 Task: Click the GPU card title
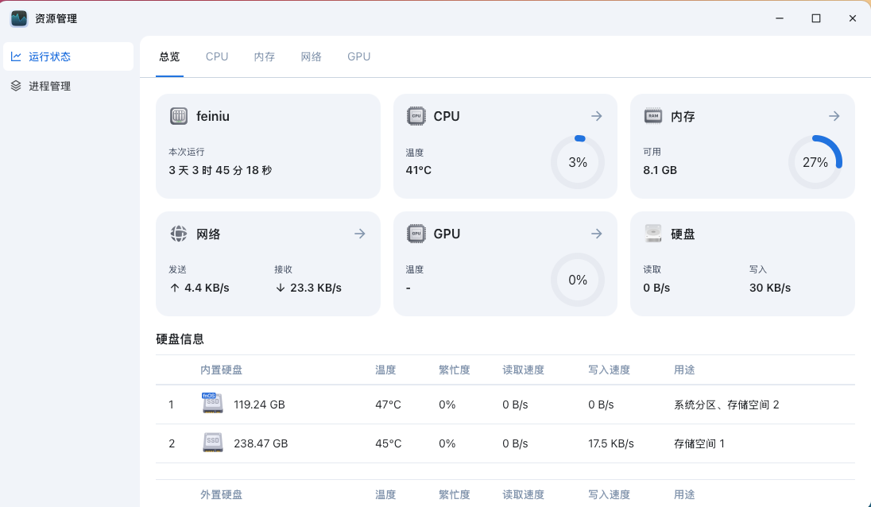pyautogui.click(x=447, y=234)
